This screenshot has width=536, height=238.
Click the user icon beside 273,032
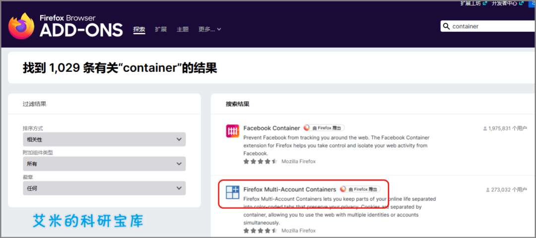pyautogui.click(x=487, y=190)
